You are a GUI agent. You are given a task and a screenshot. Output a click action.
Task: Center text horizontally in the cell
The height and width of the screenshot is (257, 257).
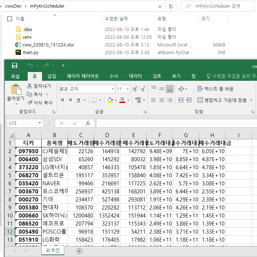click(x=162, y=100)
